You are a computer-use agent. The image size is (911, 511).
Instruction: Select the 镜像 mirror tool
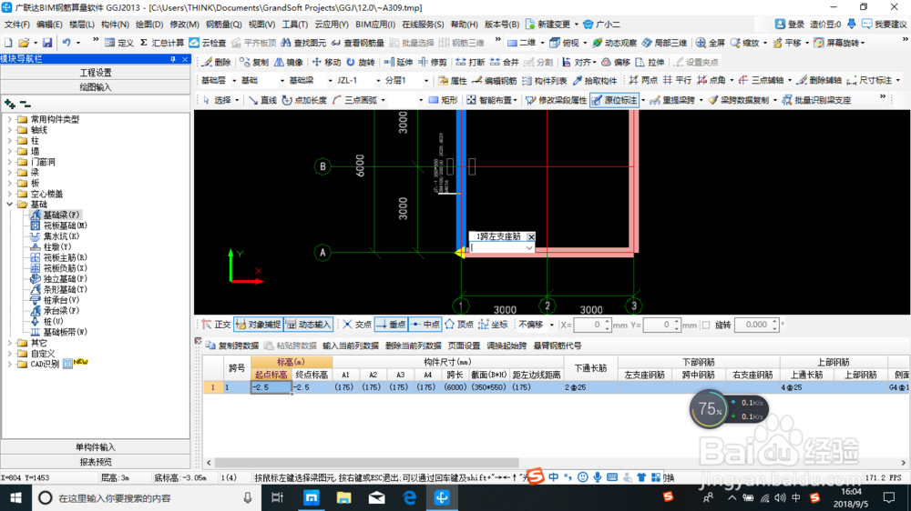[x=288, y=62]
